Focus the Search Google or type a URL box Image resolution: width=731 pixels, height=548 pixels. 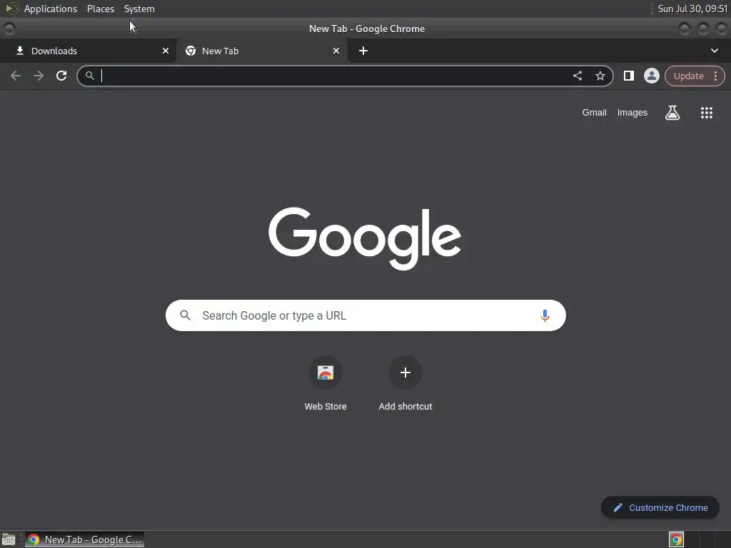[x=365, y=315]
